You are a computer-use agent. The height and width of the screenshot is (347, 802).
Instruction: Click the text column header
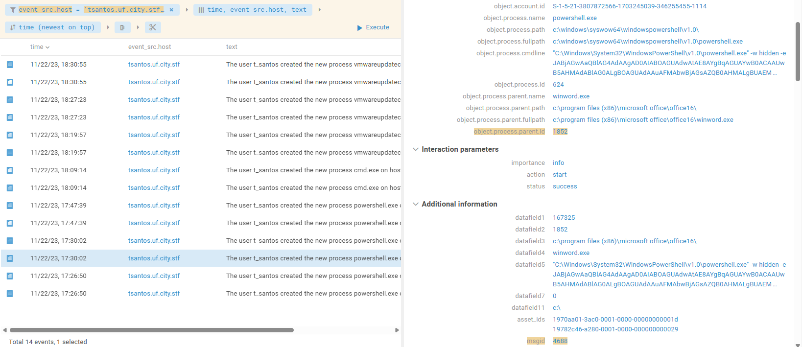coord(232,47)
